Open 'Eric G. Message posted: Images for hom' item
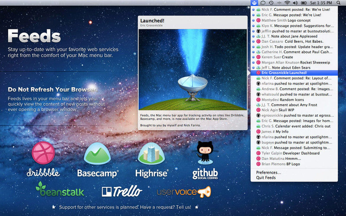Viewport: 346px width, 216px height. click(x=294, y=121)
